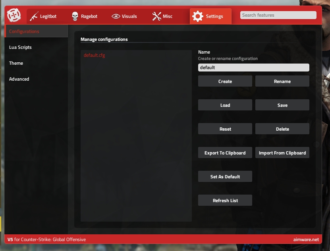Click the Legitbot rifle icon
The image size is (330, 251).
[34, 16]
